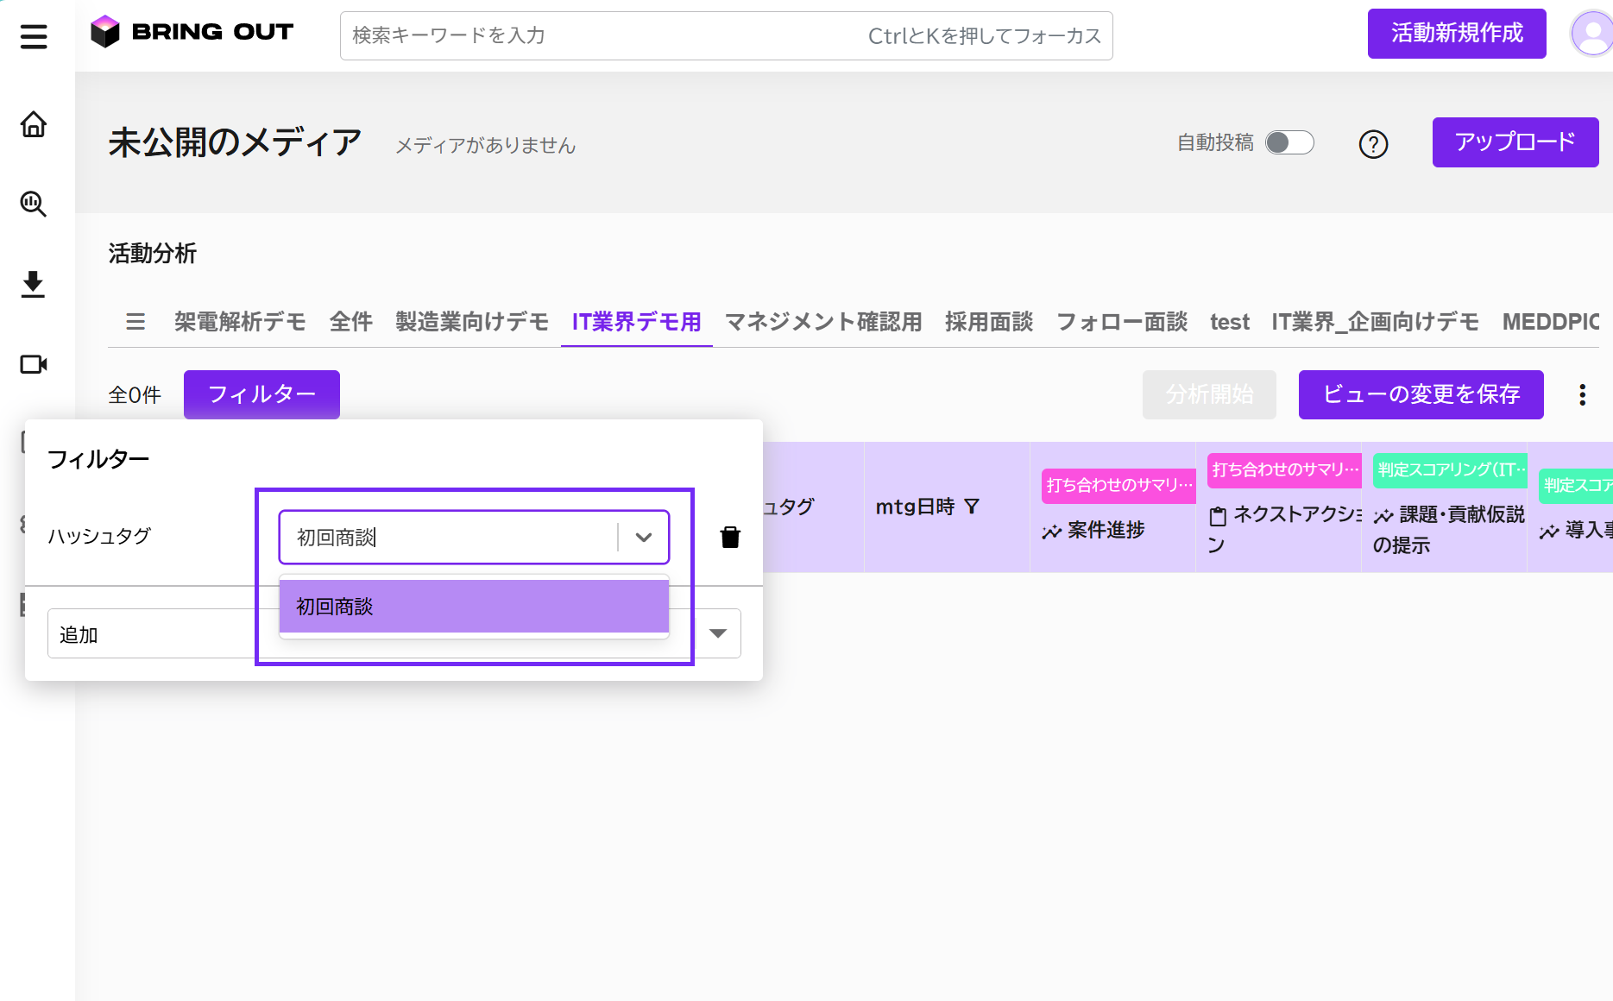Open the hamburger main menu
This screenshot has width=1613, height=1001.
(x=34, y=36)
